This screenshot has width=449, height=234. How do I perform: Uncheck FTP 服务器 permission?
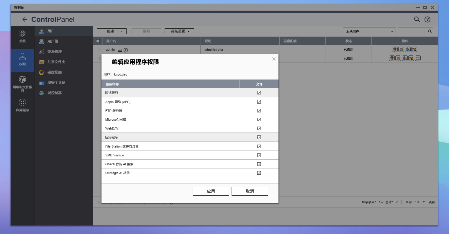click(259, 111)
